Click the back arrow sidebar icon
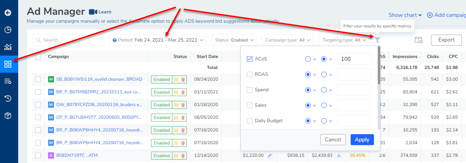Viewport: 466px width, 163px height. pos(8,13)
